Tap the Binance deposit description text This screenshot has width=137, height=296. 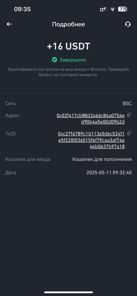click(68, 72)
